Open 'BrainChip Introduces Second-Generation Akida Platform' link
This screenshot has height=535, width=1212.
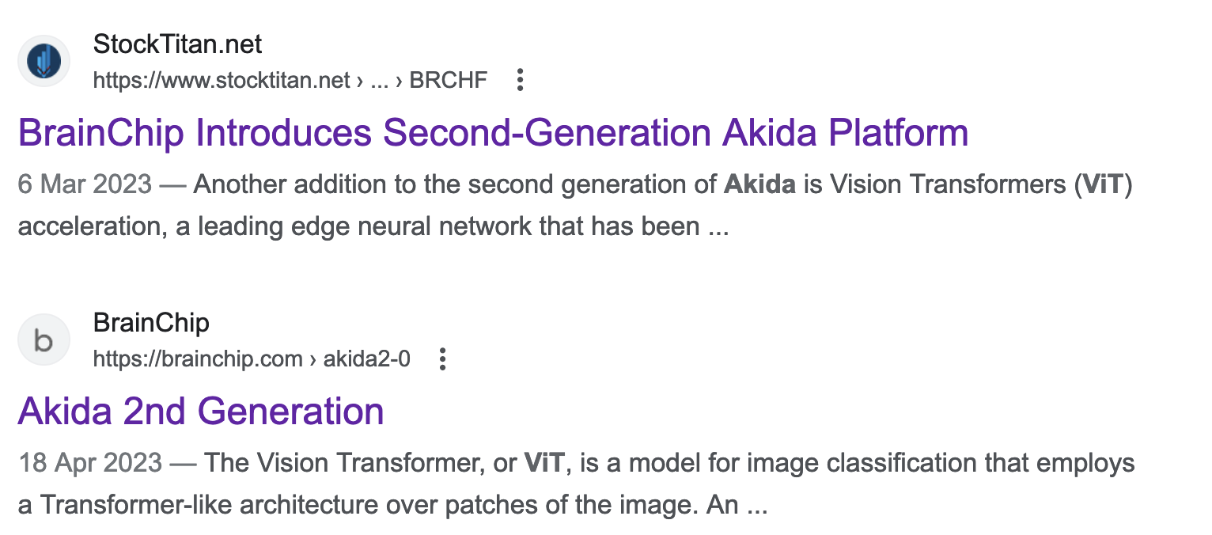[x=493, y=133]
